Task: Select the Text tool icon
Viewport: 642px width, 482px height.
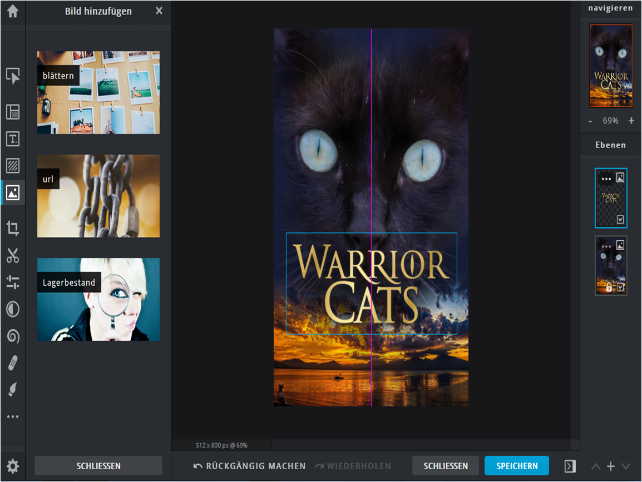Action: tap(13, 139)
